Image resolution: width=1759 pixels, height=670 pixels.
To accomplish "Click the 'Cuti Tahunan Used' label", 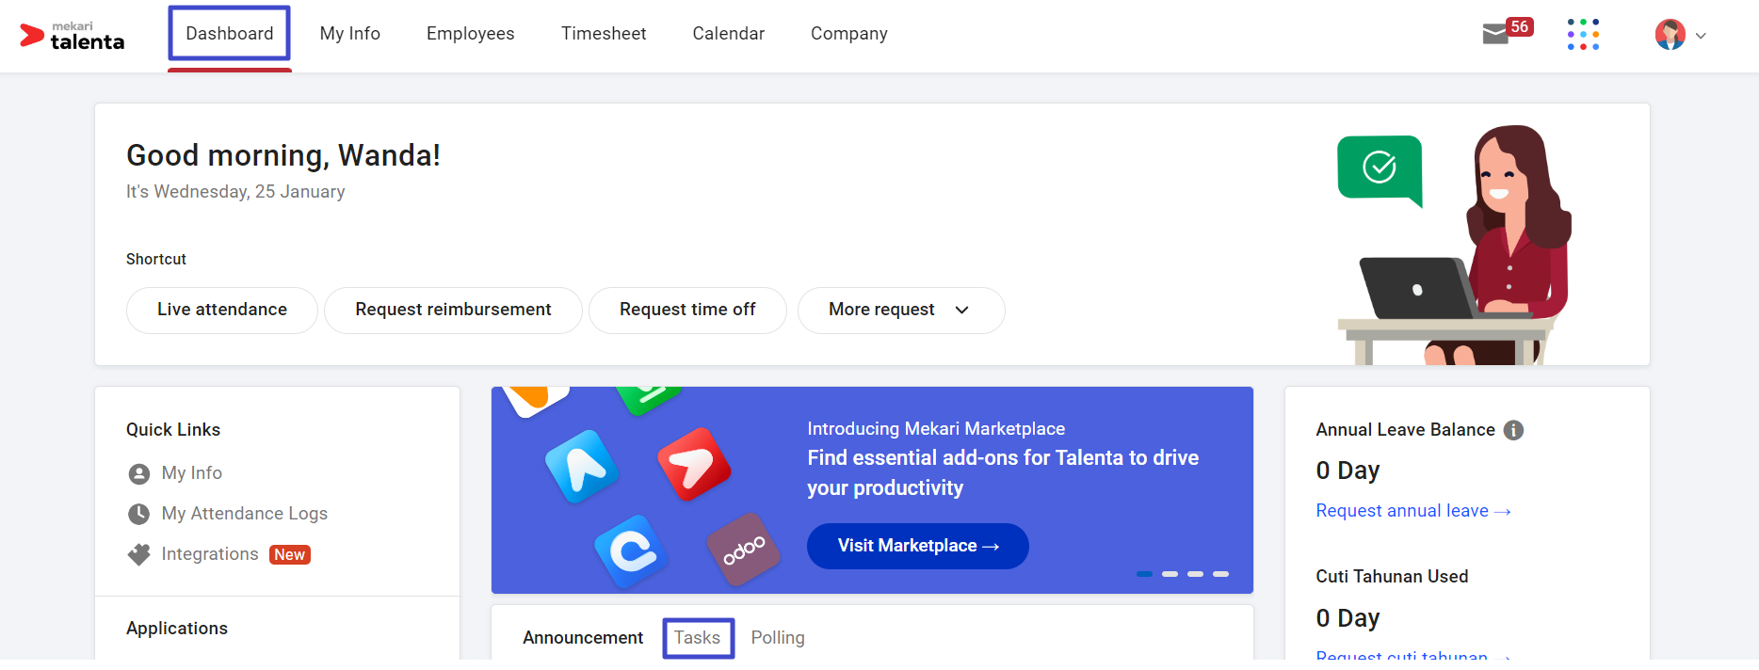I will pyautogui.click(x=1392, y=577).
